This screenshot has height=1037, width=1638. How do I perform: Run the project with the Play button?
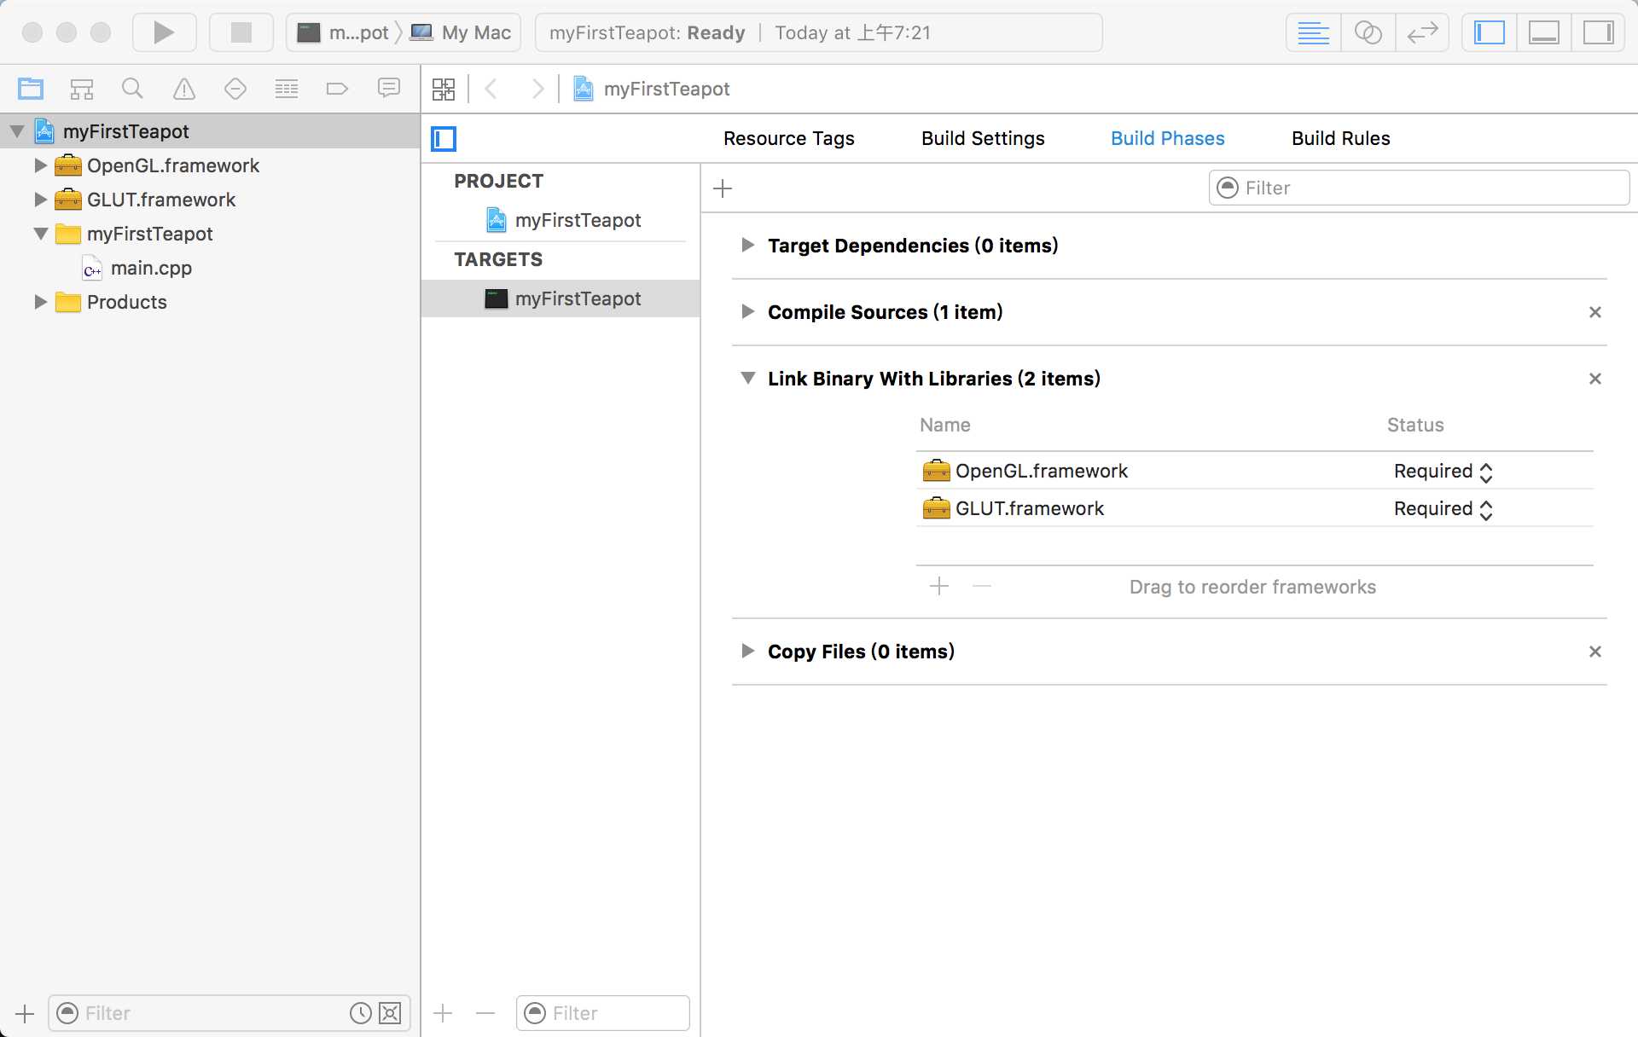164,32
